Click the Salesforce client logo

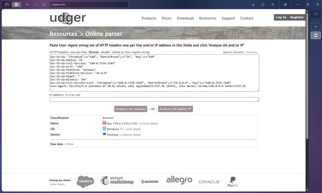tap(85, 181)
